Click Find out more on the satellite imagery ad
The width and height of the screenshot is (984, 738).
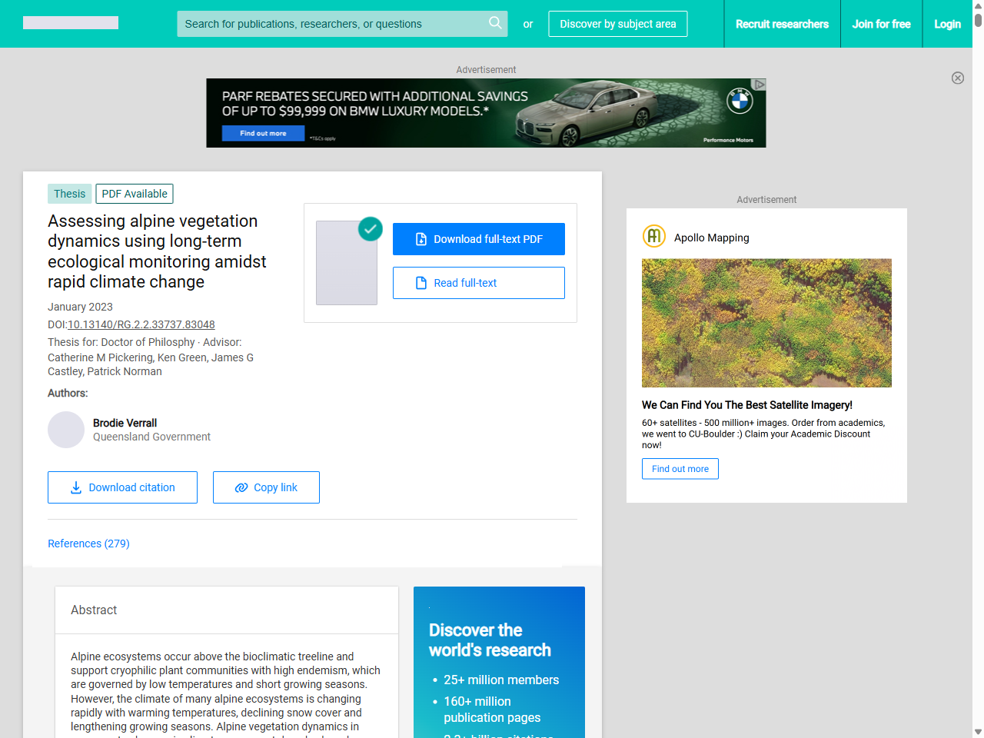(x=680, y=469)
